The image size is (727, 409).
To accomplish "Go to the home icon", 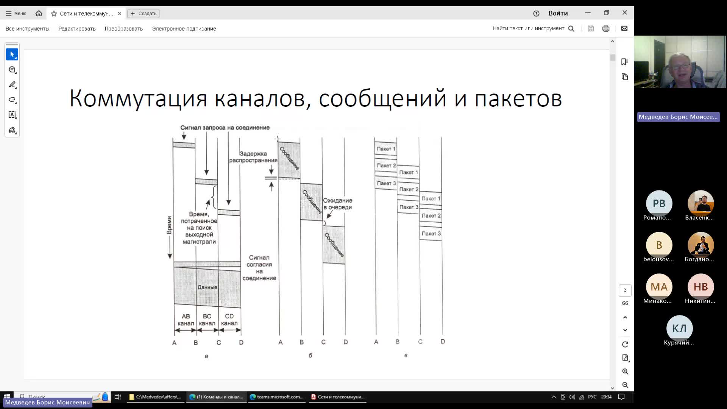I will tap(39, 13).
